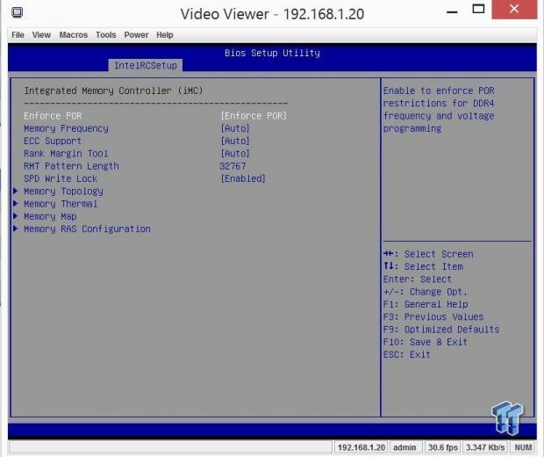Screen dimensions: 544x457
Task: Click the Integrated Memory Controller (iMC) heading
Action: pyautogui.click(x=113, y=91)
